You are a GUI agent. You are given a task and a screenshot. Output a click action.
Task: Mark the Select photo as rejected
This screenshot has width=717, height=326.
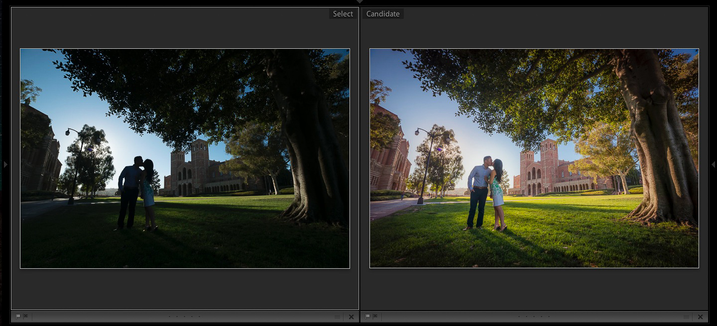(25, 317)
